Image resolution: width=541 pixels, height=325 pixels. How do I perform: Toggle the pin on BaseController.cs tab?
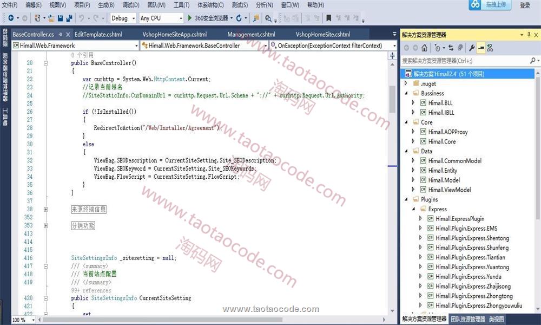coord(60,35)
